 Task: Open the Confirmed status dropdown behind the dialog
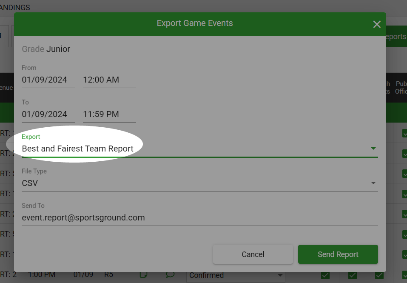(x=236, y=275)
